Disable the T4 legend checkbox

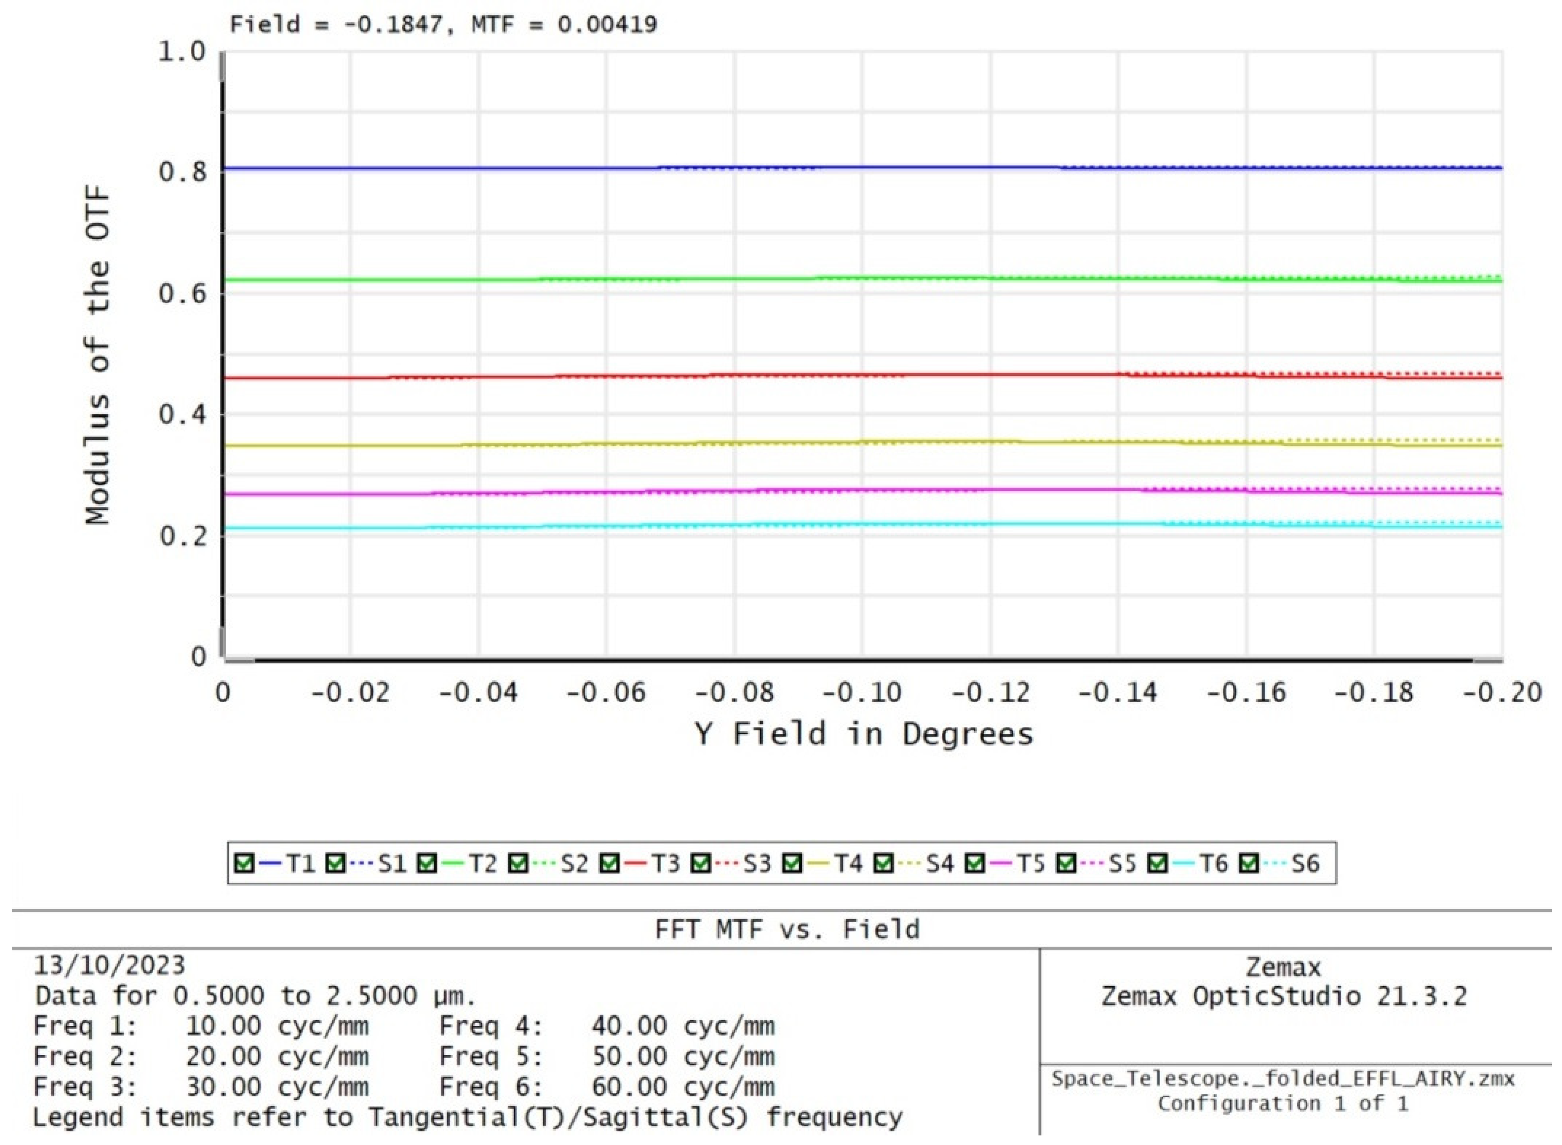tap(792, 864)
